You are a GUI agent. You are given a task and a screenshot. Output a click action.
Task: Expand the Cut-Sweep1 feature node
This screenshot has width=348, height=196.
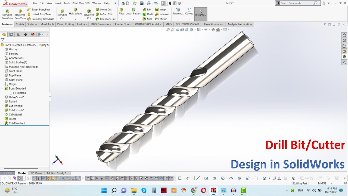point(2,106)
